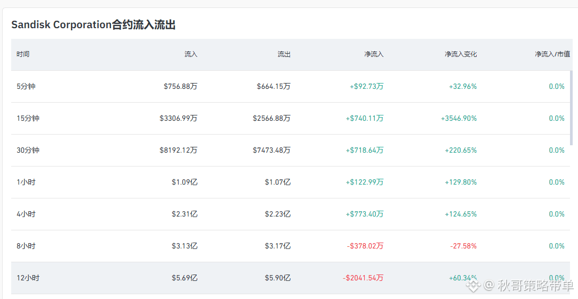Click the 时间 column header
Viewport: 578px width, 299px height.
click(23, 54)
